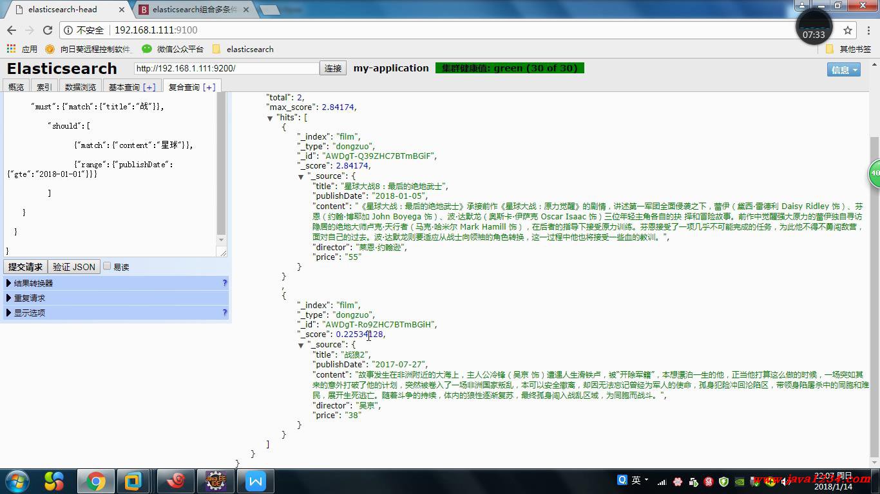The width and height of the screenshot is (880, 494).
Task: Click the cluster health green status label
Action: [x=510, y=68]
